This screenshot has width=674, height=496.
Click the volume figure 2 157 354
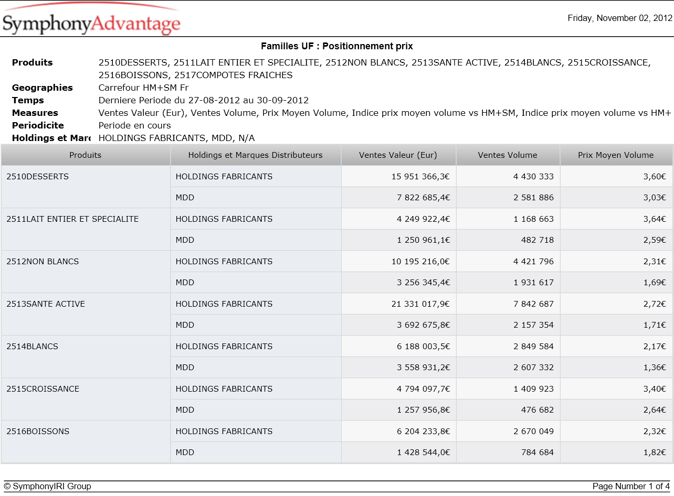(533, 325)
